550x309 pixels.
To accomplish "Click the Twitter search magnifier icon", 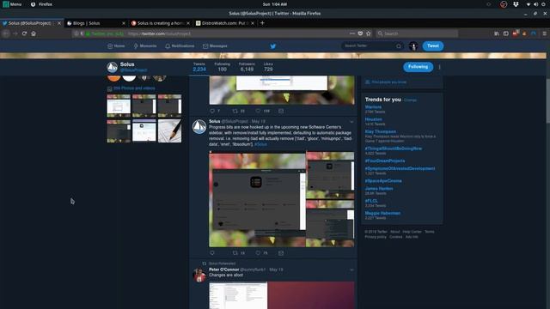I will (399, 45).
